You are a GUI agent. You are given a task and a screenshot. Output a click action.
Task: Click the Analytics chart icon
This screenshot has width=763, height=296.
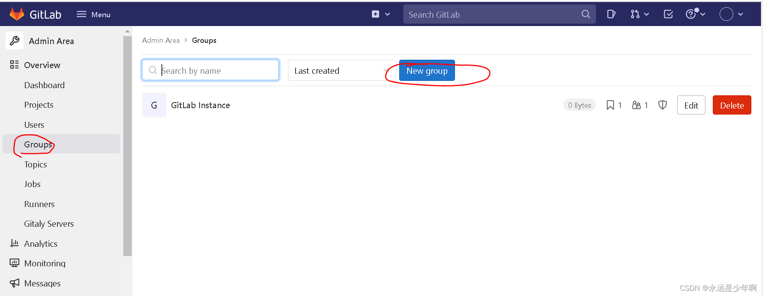[x=14, y=243]
